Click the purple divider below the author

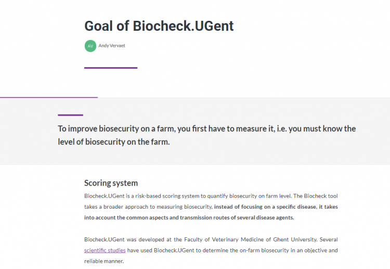click(111, 68)
